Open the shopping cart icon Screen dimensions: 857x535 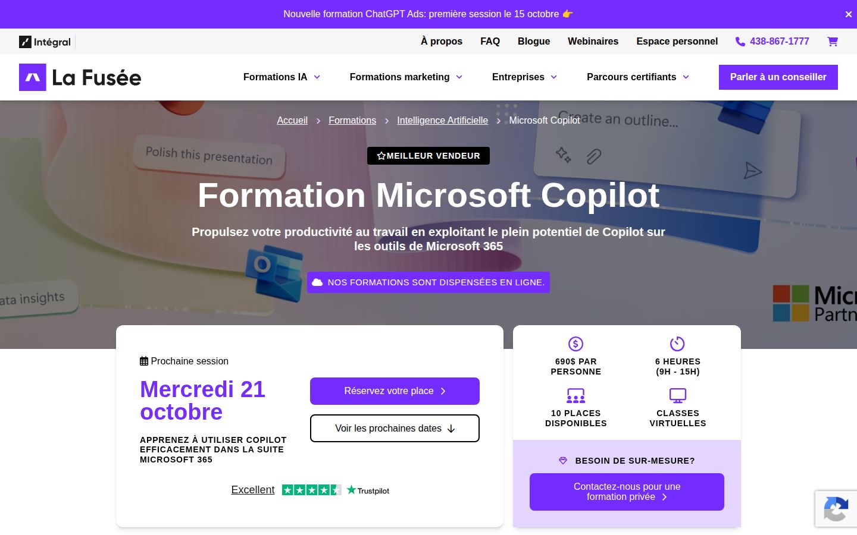[833, 42]
